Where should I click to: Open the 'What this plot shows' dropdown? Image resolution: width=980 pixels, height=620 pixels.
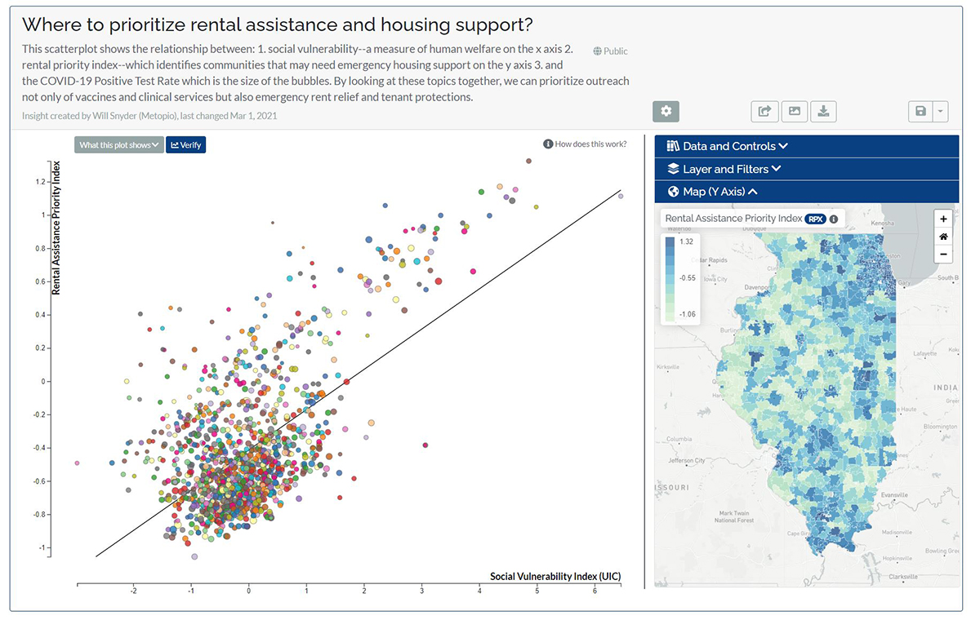click(x=118, y=145)
